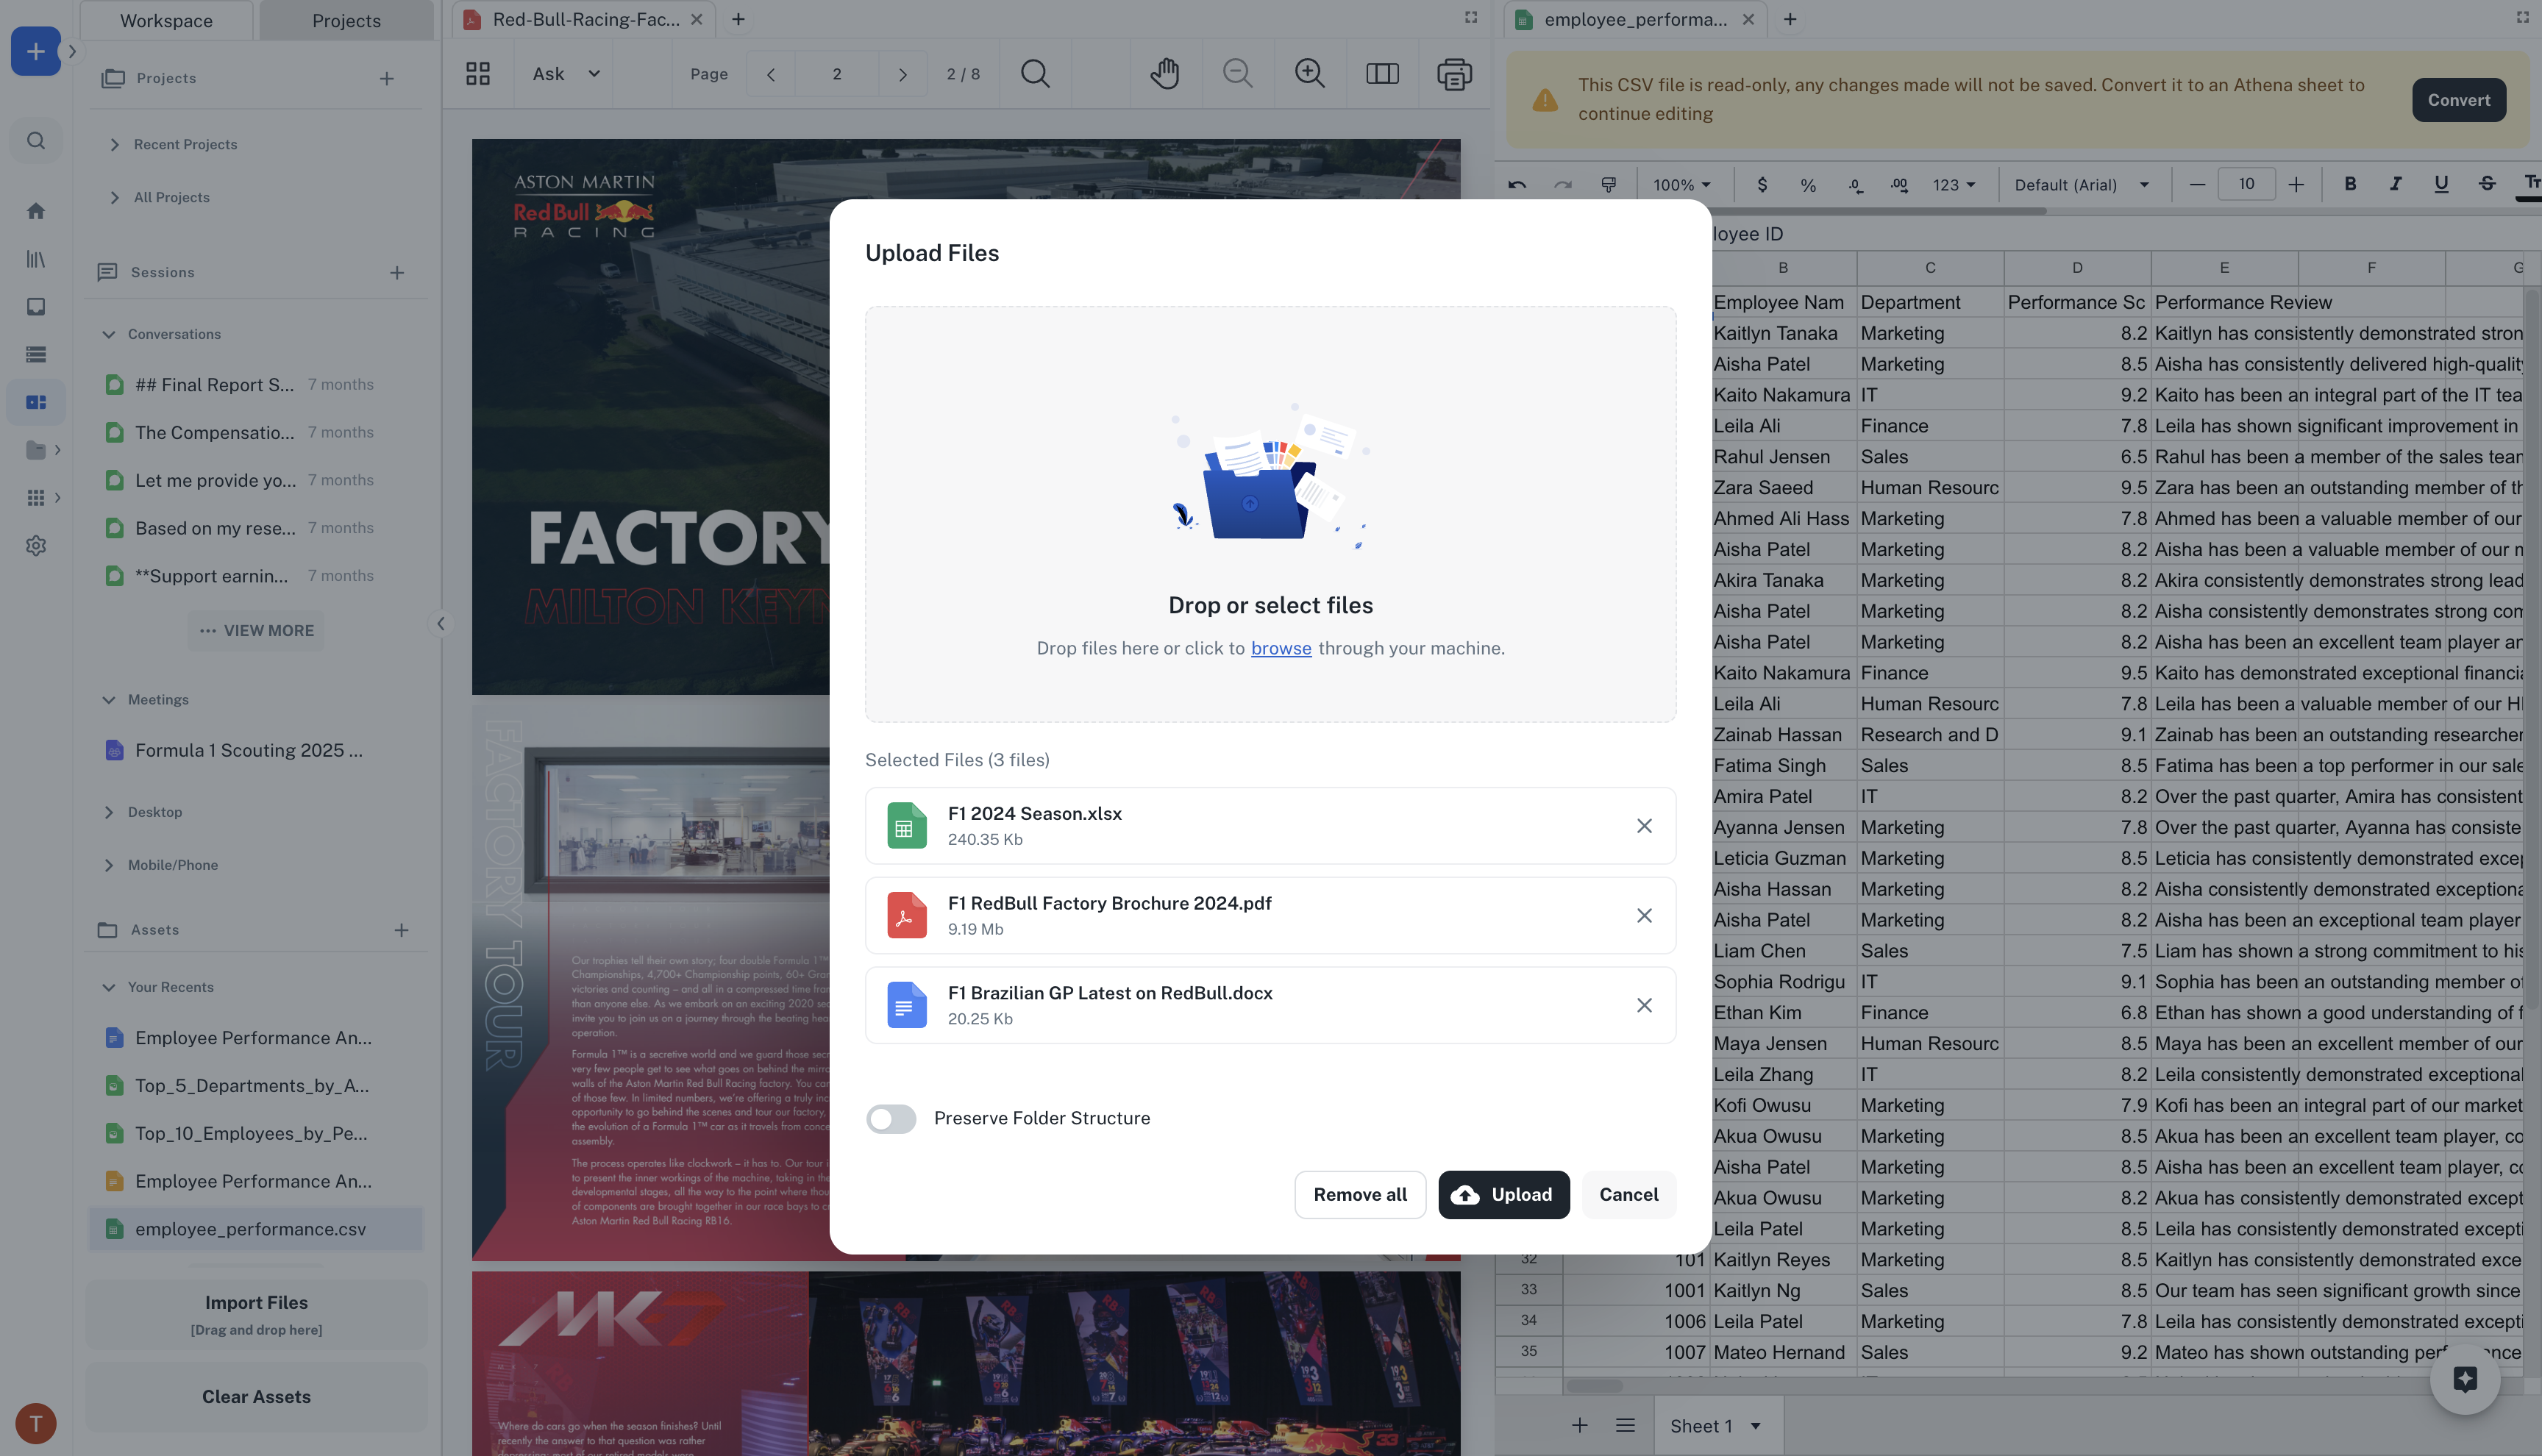Open the PDF search icon
2542x1456 pixels.
(1035, 74)
